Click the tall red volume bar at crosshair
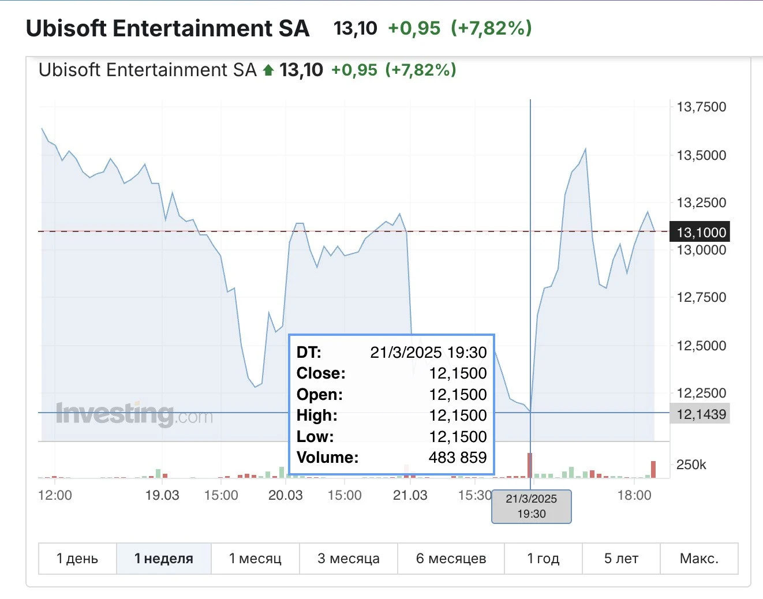 (x=530, y=465)
